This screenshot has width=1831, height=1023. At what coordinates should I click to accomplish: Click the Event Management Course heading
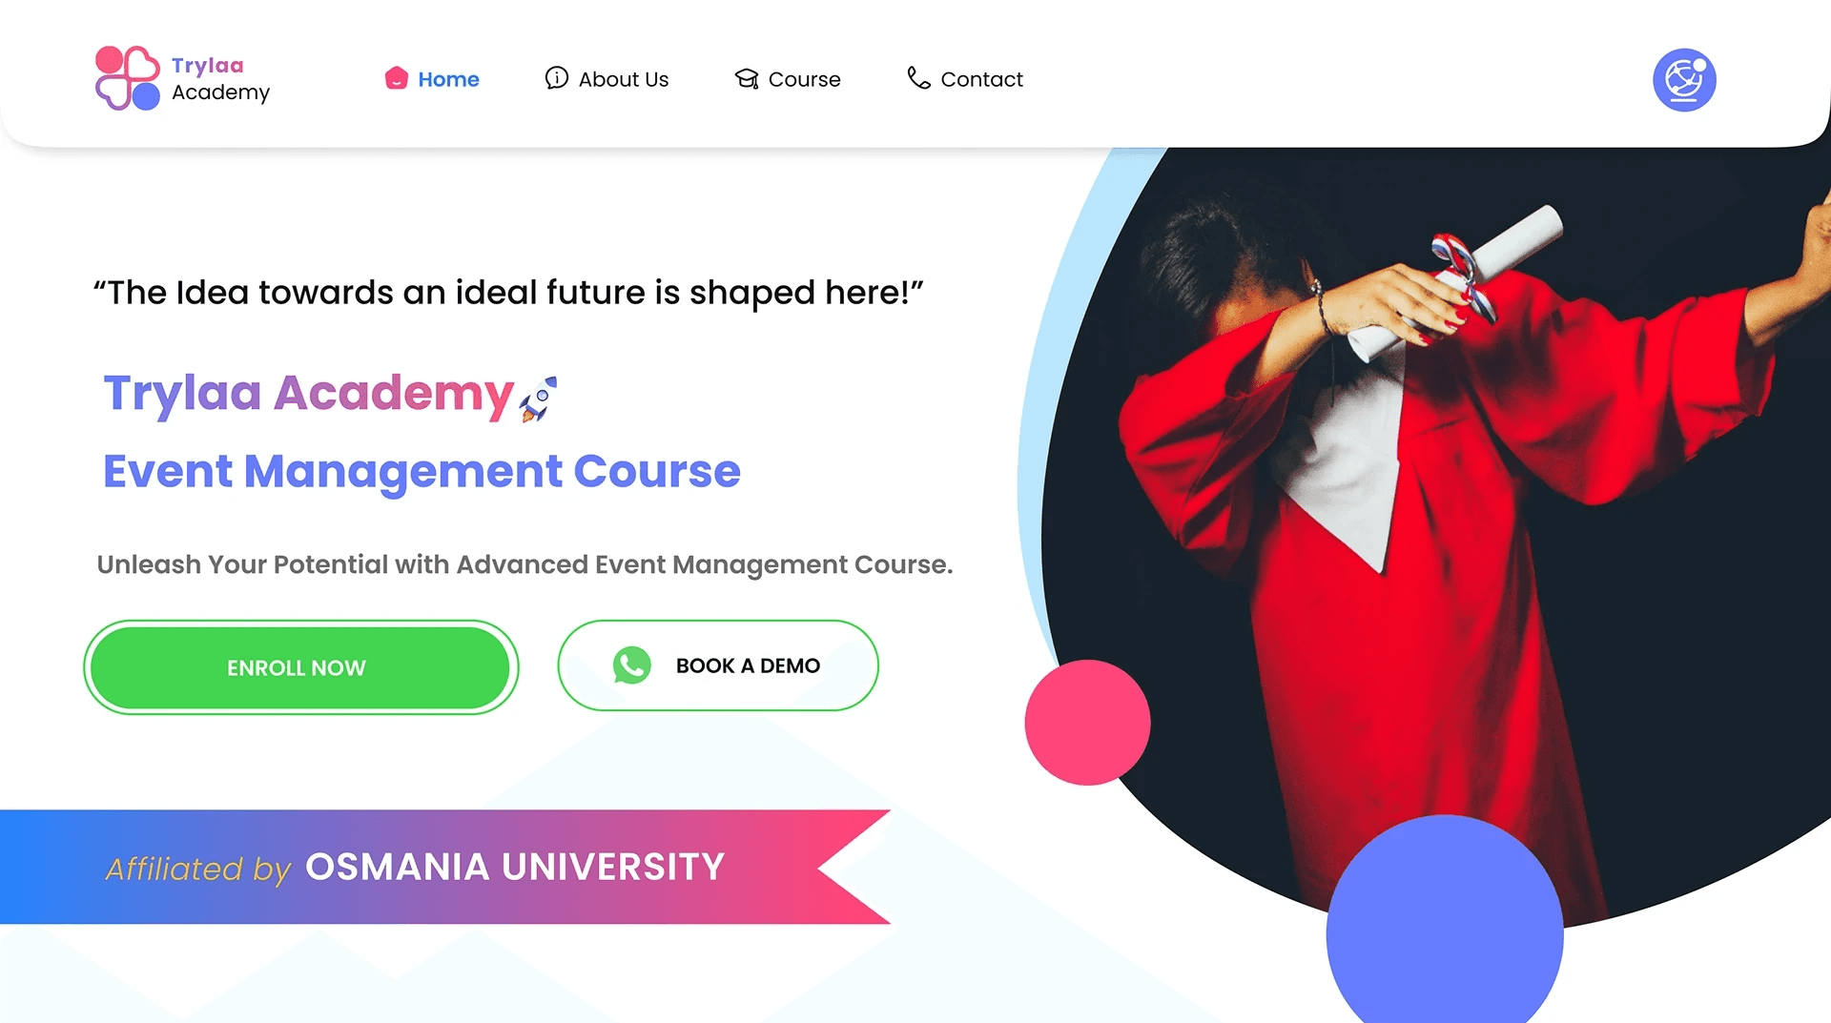[422, 471]
